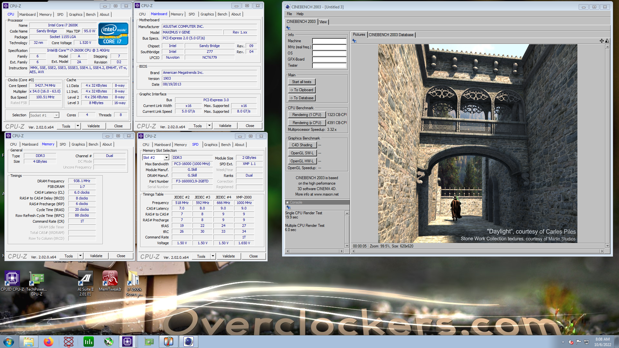Open Bench tab in the top-left CPU-Z window

pos(91,15)
